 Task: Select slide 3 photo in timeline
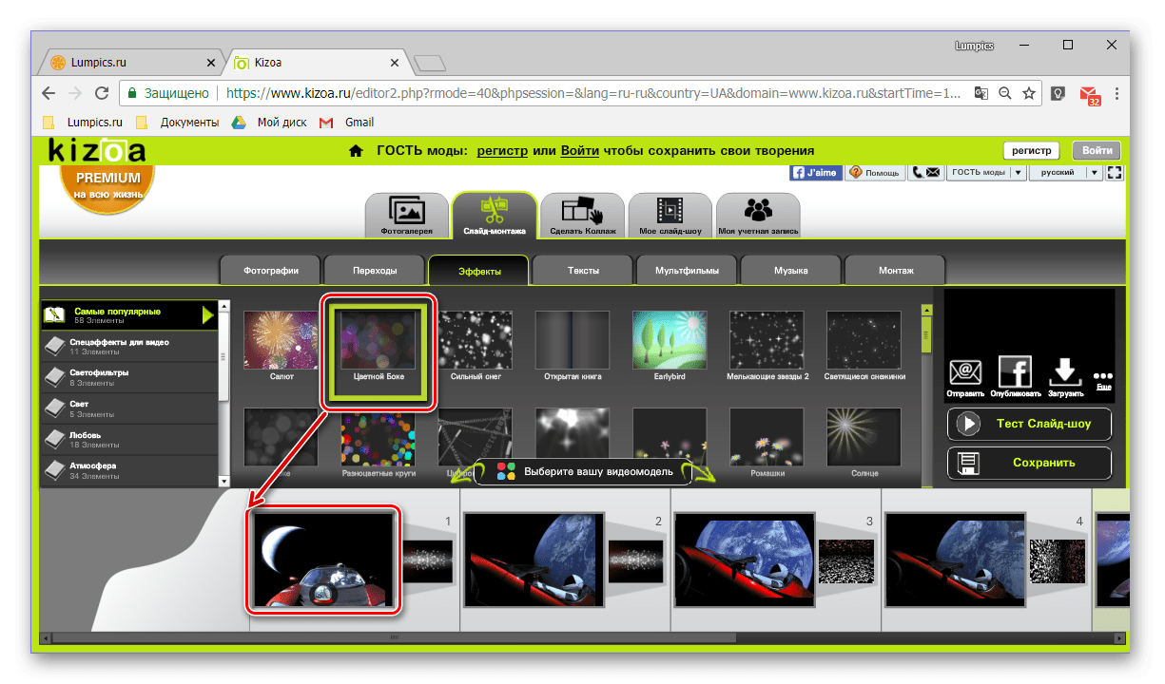(745, 560)
